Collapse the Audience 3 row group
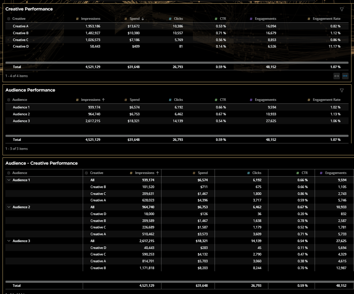The image size is (354, 294). coord(9,241)
